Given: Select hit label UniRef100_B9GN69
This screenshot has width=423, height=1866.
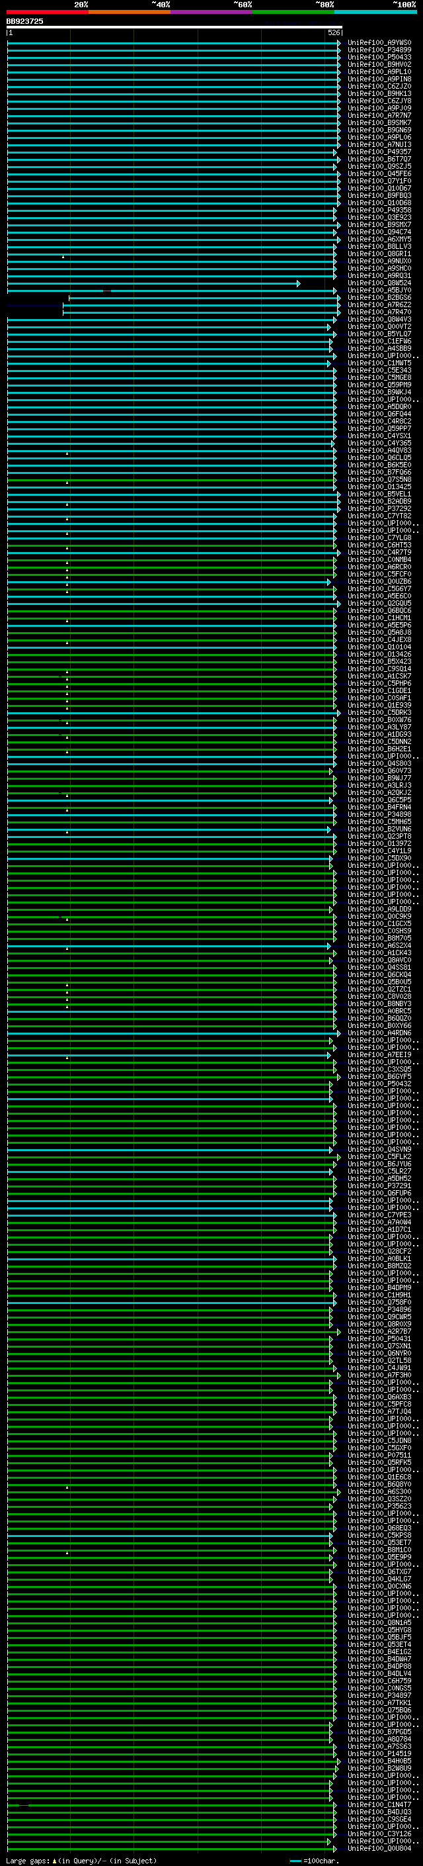Looking at the screenshot, I should (x=379, y=130).
